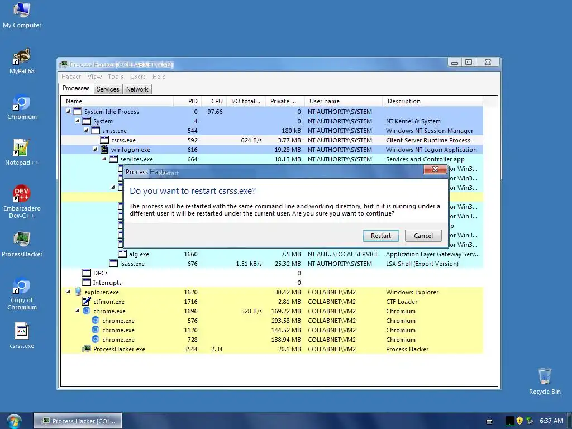Open the Windows Start button
Screen dimensions: 572x429
(14, 421)
